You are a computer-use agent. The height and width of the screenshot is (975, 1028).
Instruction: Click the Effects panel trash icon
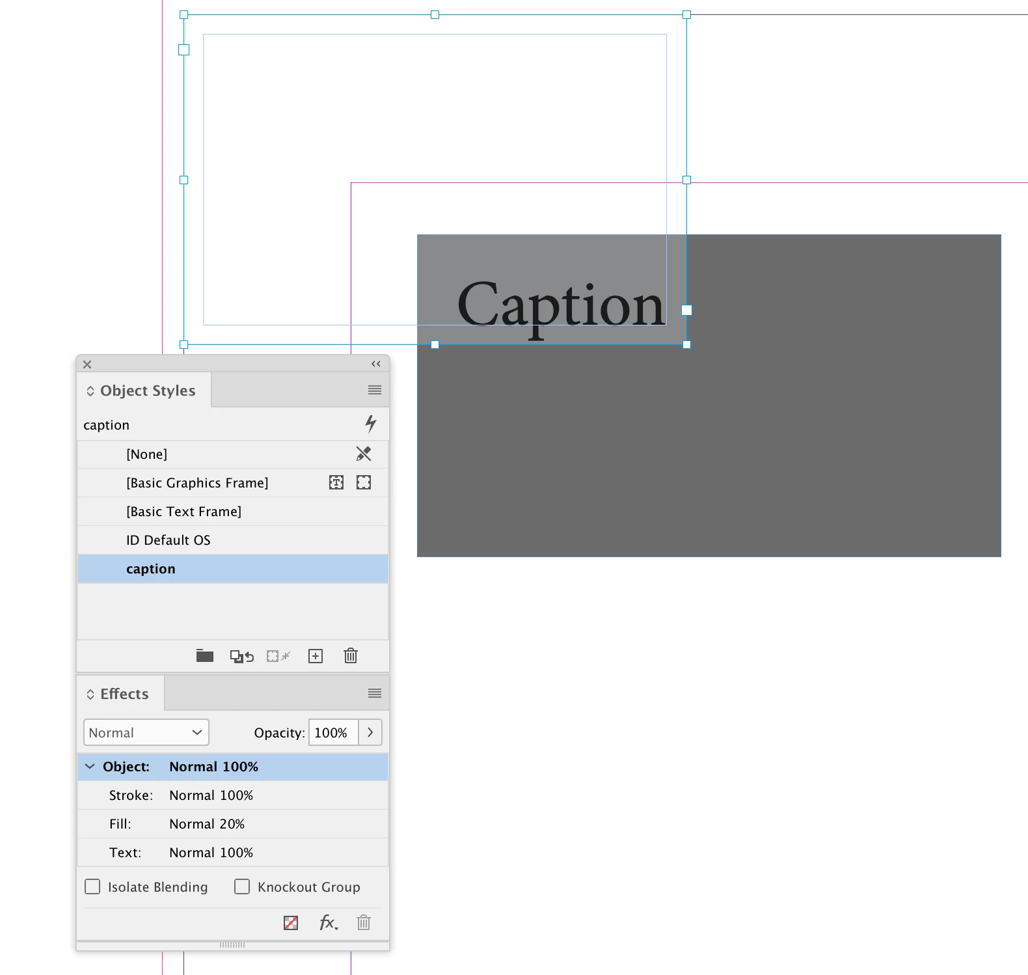coord(364,922)
